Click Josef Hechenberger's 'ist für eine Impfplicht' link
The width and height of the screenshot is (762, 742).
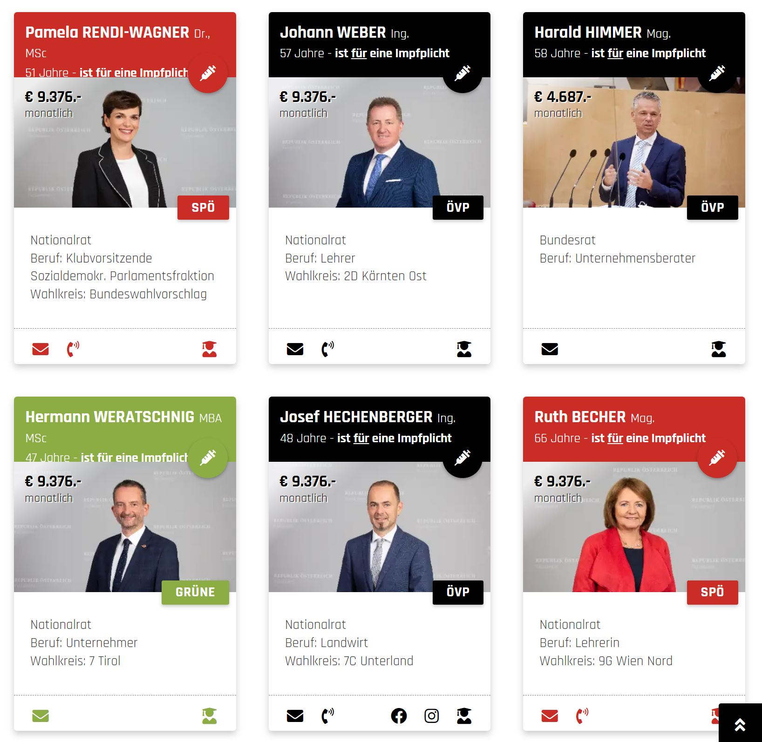point(395,438)
